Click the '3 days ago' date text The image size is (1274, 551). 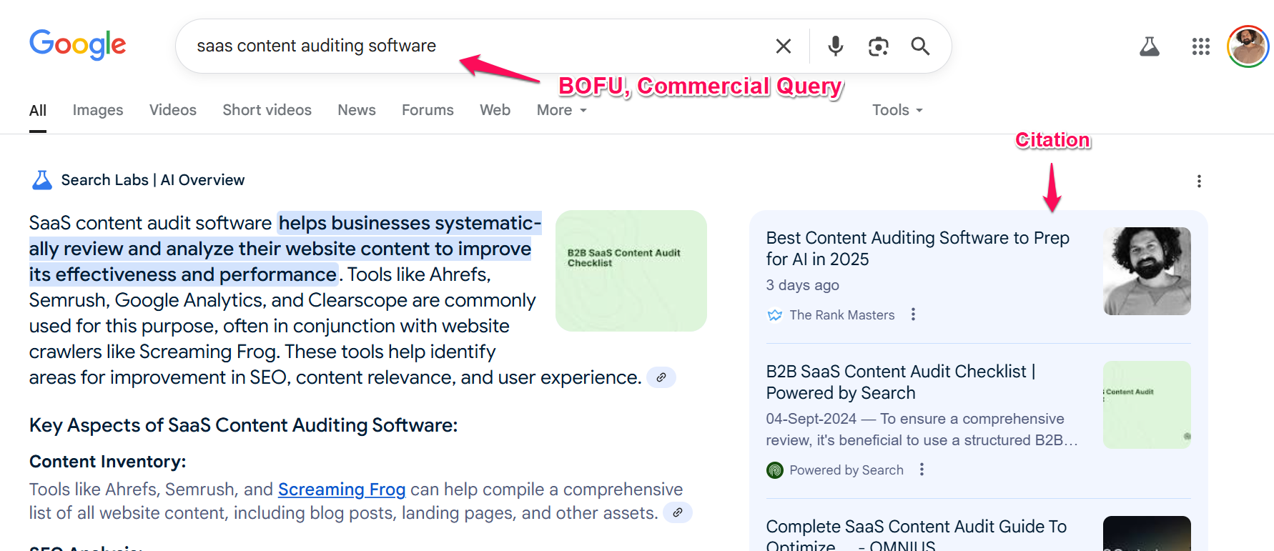(x=803, y=285)
